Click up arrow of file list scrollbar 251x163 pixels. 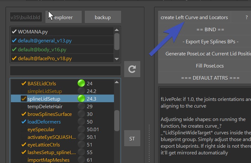coord(117,30)
